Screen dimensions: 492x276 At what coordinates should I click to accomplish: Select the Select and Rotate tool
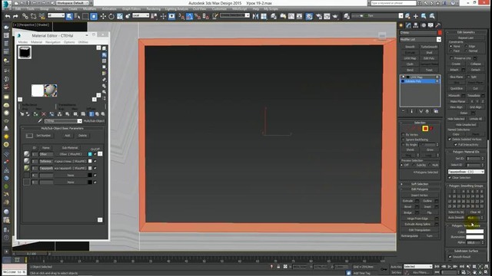(x=111, y=16)
